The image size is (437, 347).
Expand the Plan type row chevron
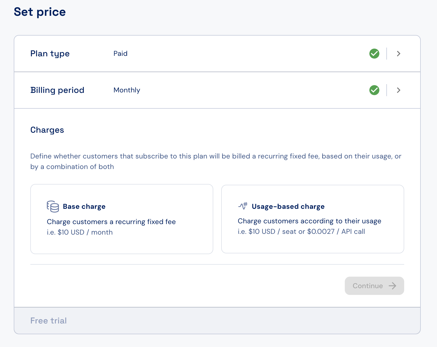tap(398, 54)
